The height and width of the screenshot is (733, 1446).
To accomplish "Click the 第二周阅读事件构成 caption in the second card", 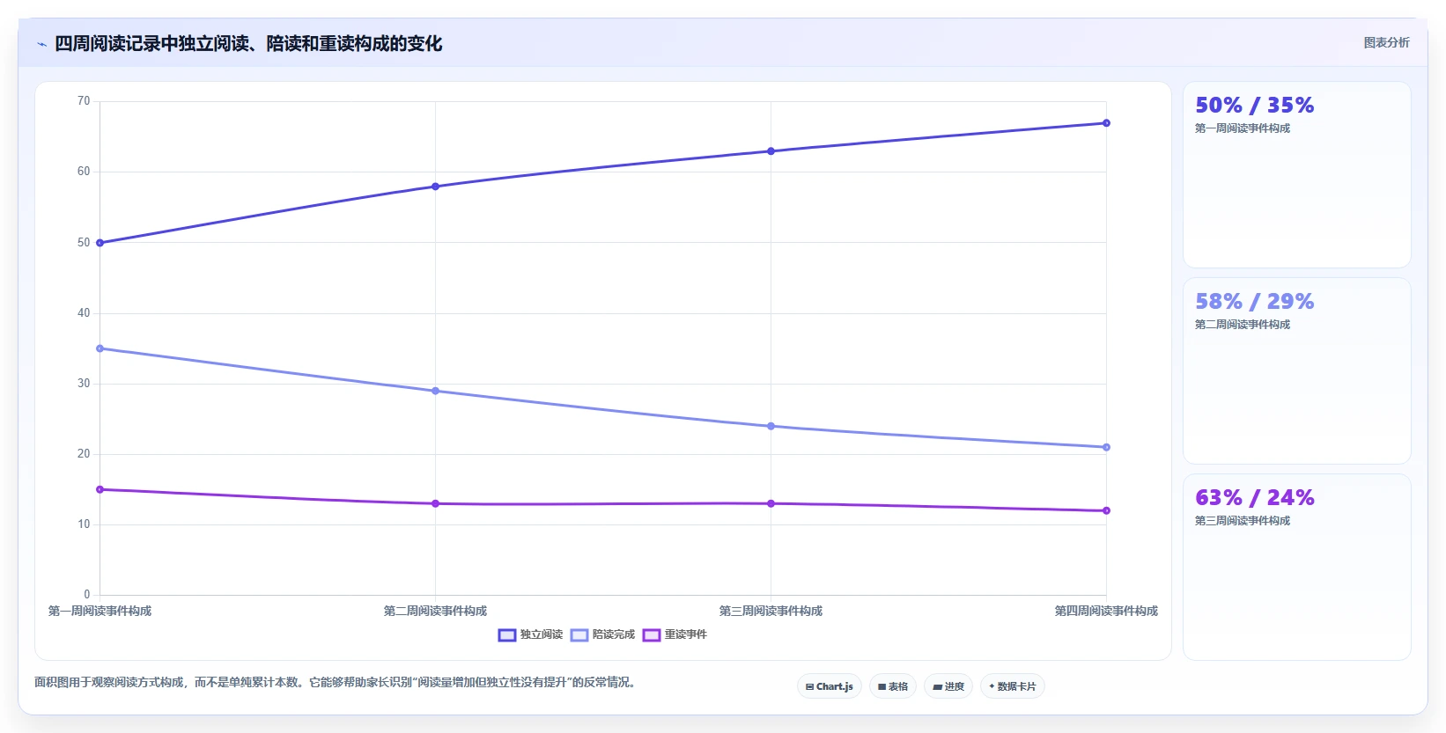I will pos(1242,325).
